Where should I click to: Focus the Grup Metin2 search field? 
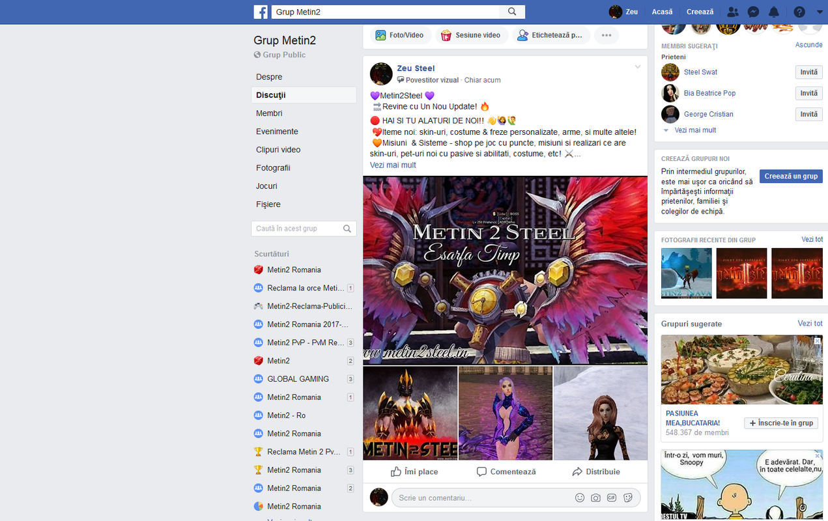[385, 12]
